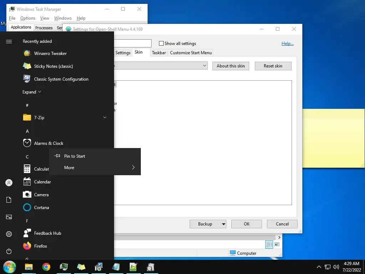Open Task Manager File menu
Screen dimensions: 365x274
pos(12,18)
